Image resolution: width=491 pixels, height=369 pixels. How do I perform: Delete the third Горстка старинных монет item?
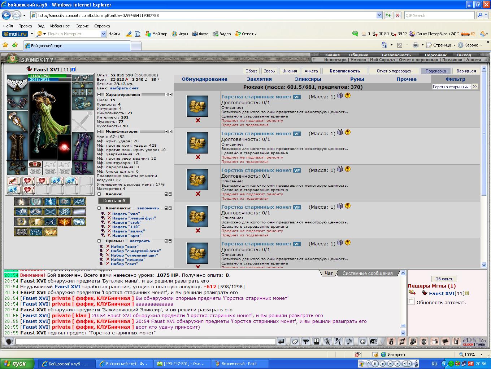tap(198, 194)
